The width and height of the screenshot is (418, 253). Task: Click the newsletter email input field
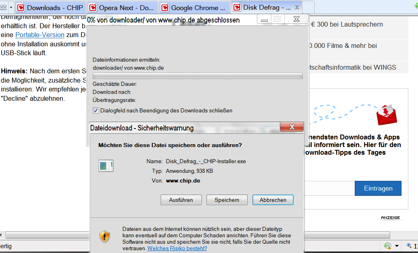point(329,189)
